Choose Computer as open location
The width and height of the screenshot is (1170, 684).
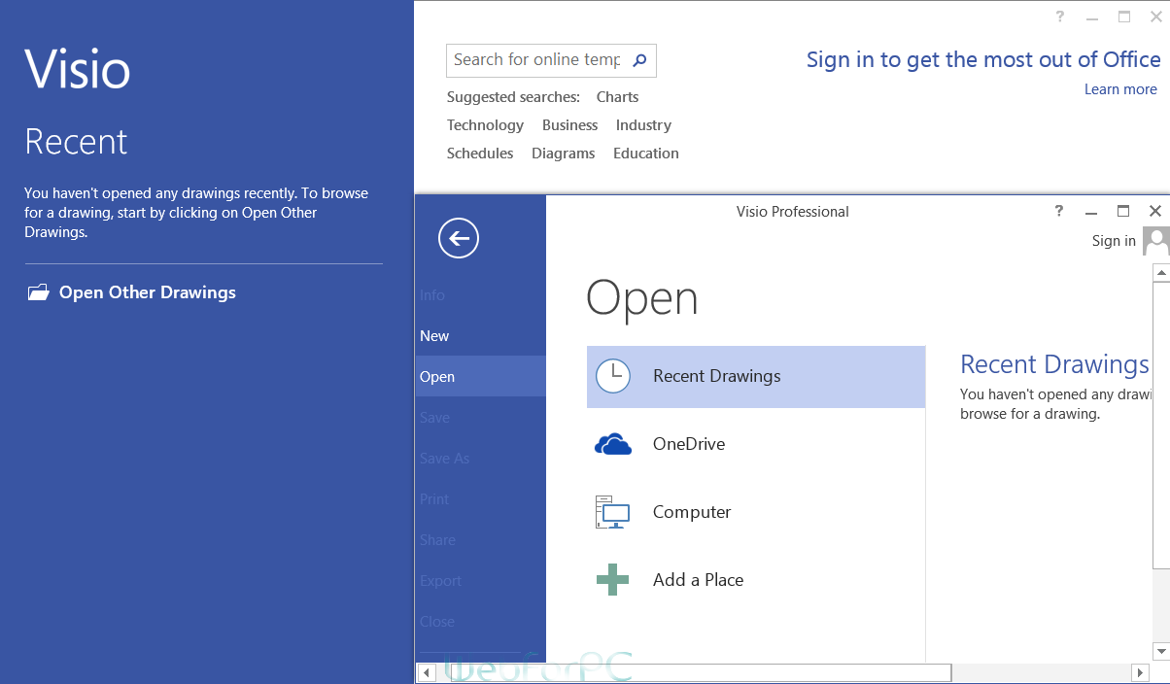pyautogui.click(x=756, y=512)
